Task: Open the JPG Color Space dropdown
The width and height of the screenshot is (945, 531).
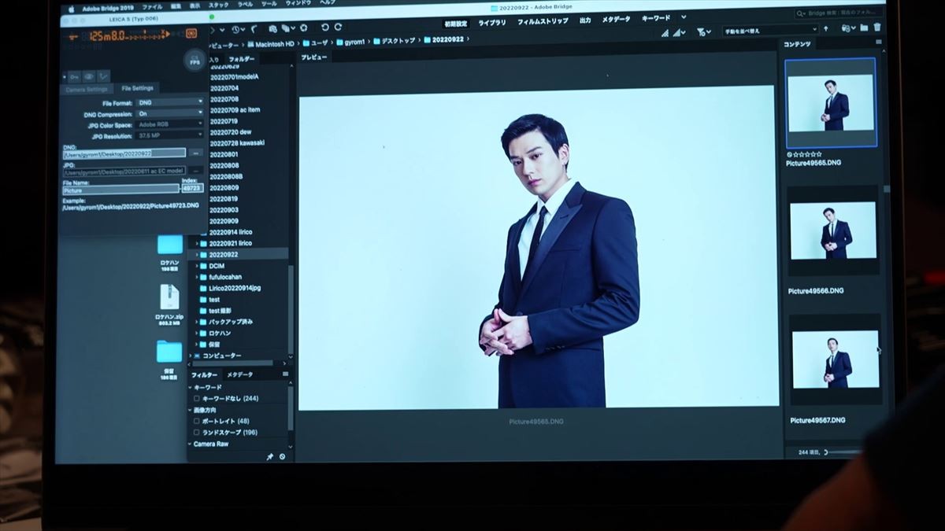Action: pos(169,124)
